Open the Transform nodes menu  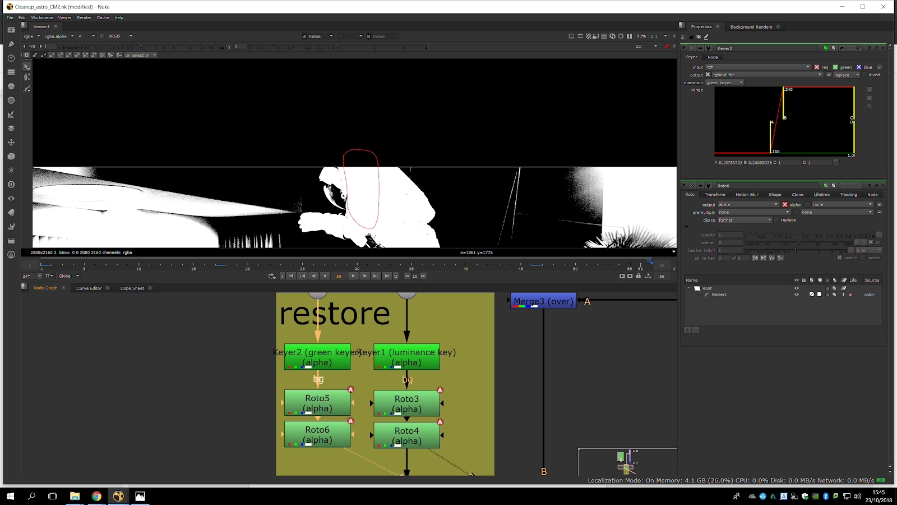[x=11, y=143]
